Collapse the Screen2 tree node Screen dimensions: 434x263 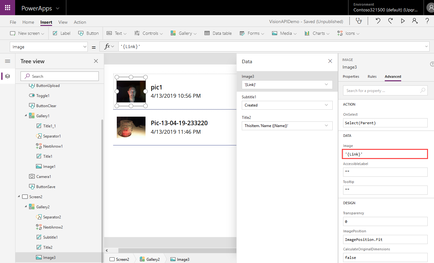(x=19, y=197)
